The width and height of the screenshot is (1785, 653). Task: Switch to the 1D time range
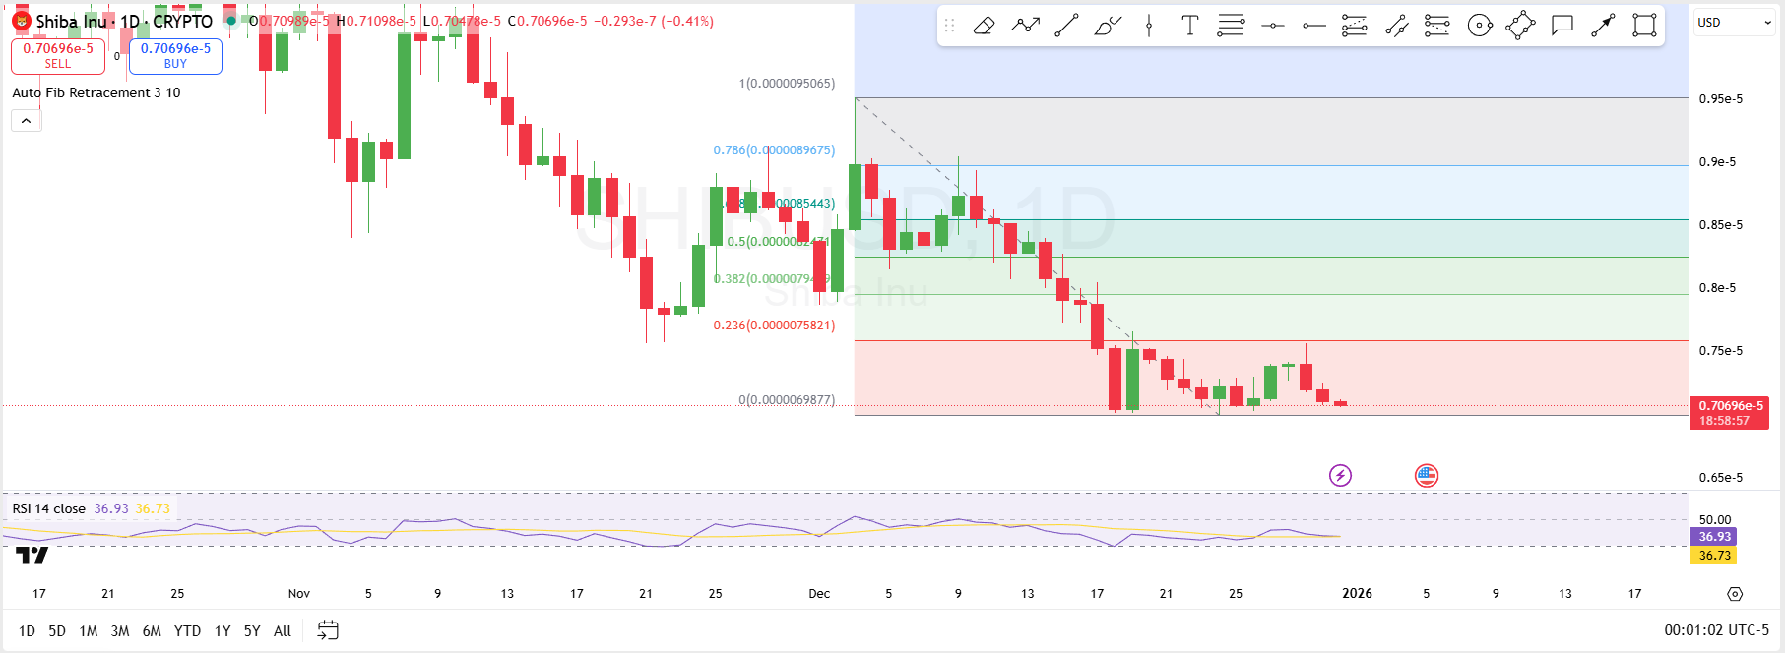[x=27, y=631]
